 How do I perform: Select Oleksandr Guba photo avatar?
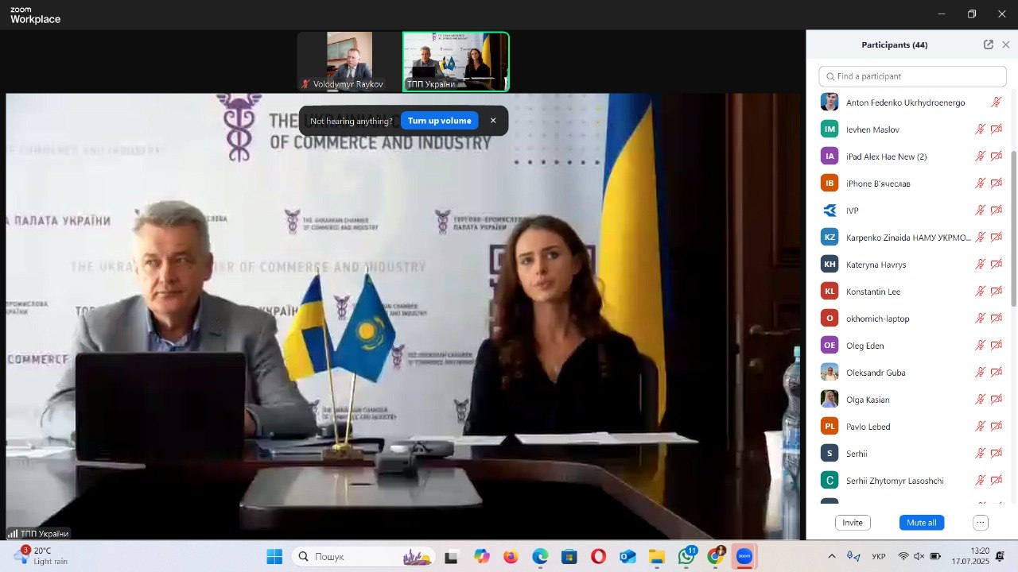coord(830,373)
